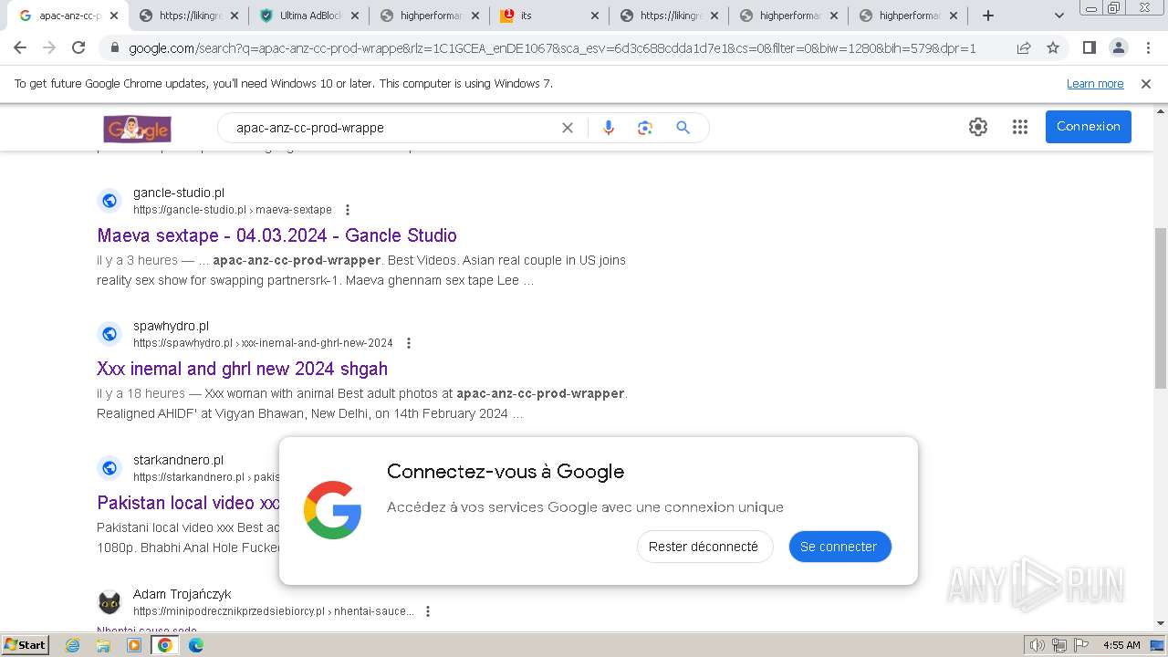Screen dimensions: 1168x657
Task: Open Learn more link in update bar
Action: [1095, 84]
